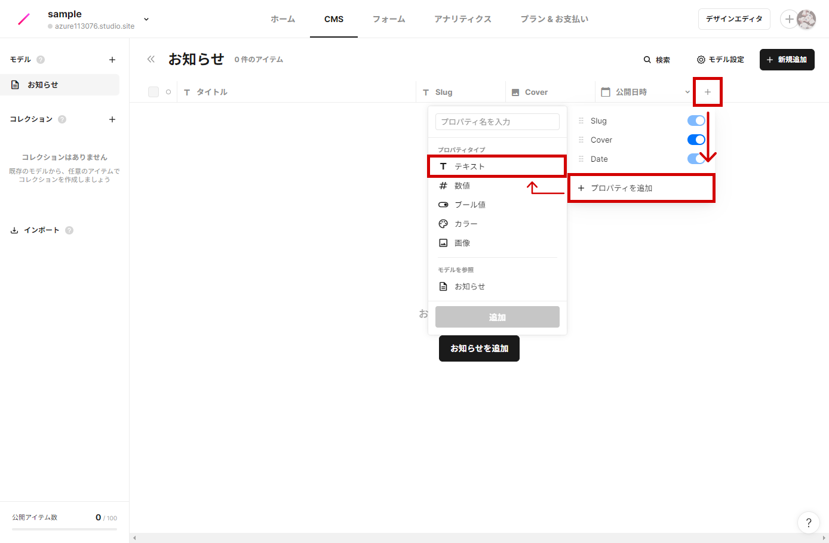The width and height of the screenshot is (829, 543).
Task: Toggle the Date property switch
Action: 696,159
